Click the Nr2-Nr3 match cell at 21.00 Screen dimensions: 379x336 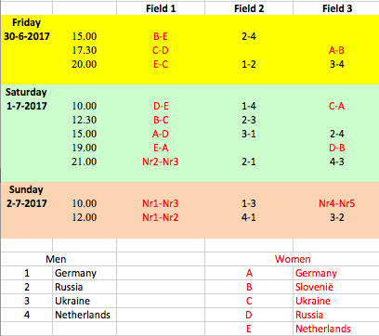click(x=161, y=162)
